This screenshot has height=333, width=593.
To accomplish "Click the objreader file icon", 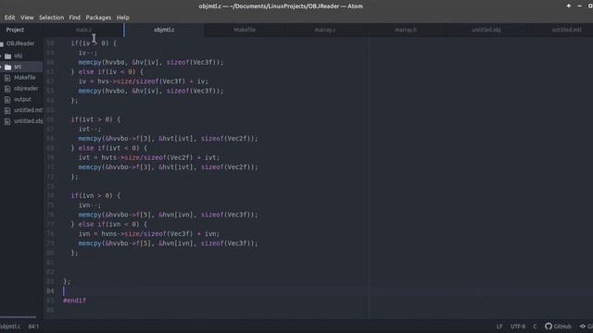I will click(x=7, y=89).
